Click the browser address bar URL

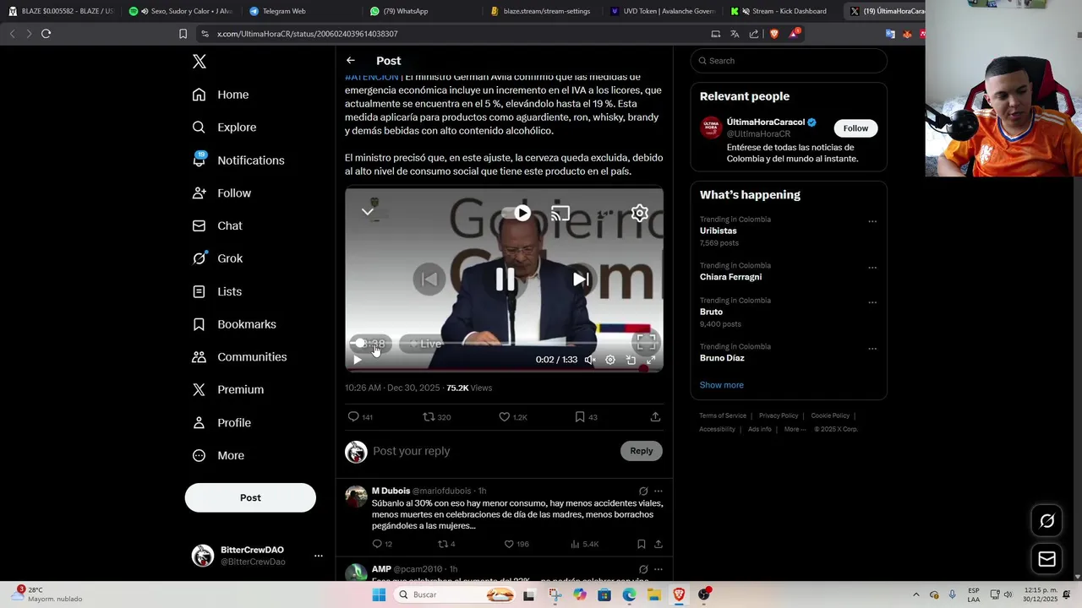(x=307, y=34)
